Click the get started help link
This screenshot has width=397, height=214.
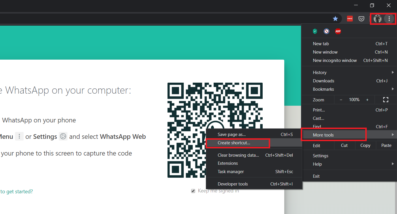[16, 191]
